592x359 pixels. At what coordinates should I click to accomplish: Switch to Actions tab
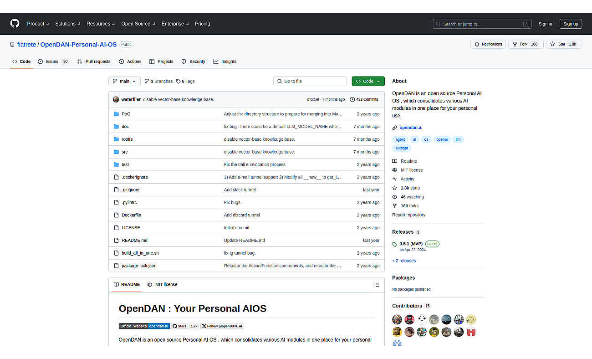[x=130, y=62]
